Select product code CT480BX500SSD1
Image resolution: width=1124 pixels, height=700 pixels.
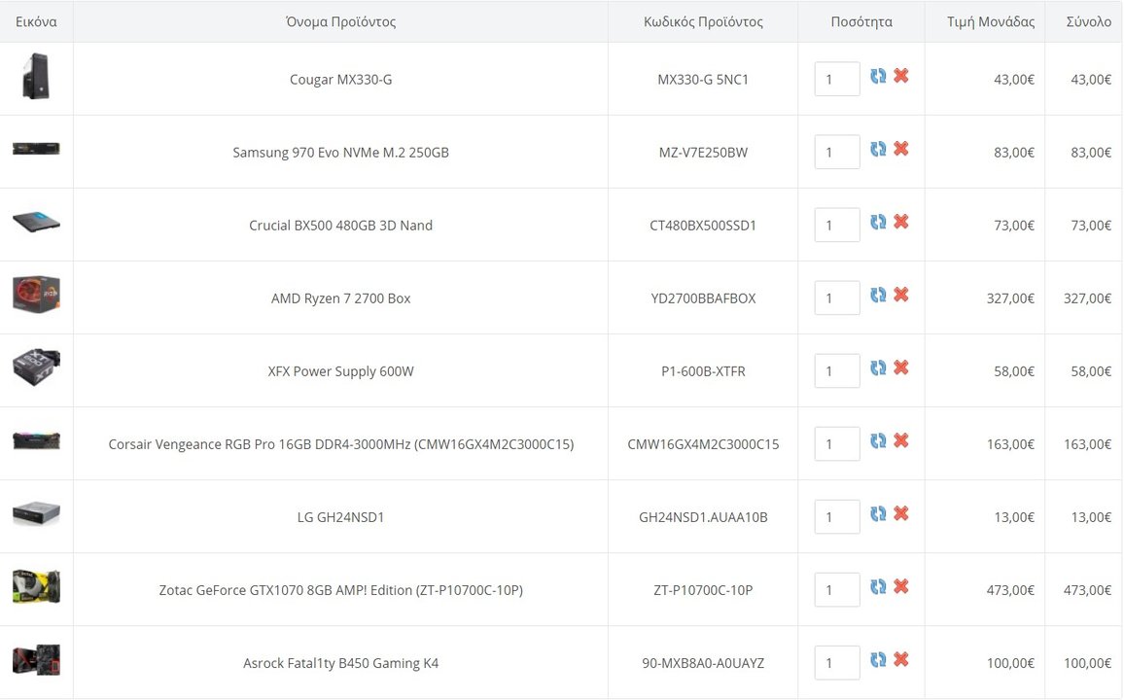point(703,226)
